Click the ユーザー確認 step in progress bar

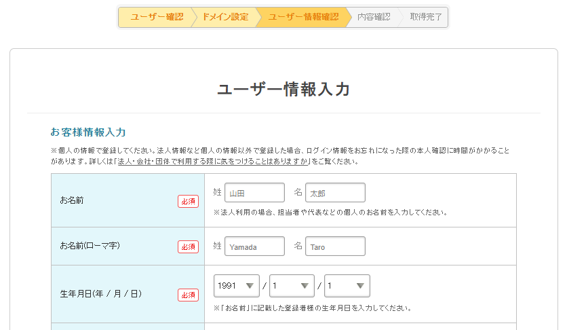click(157, 17)
